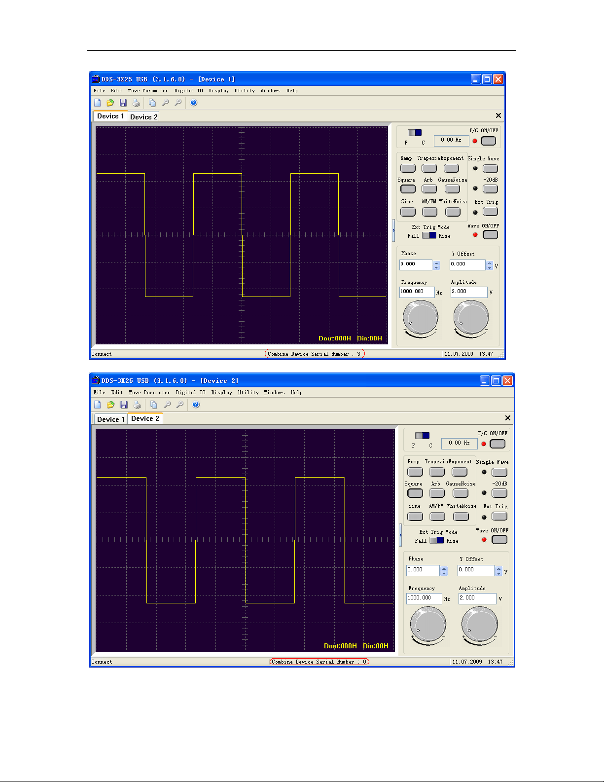Click second zoom magnifier in Device 1 toolbar

coord(178,103)
